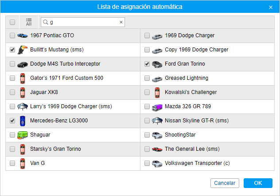The image size is (280, 196).
Task: Click the toucan icon of Bullitt's Mustang
Action: 23,50
